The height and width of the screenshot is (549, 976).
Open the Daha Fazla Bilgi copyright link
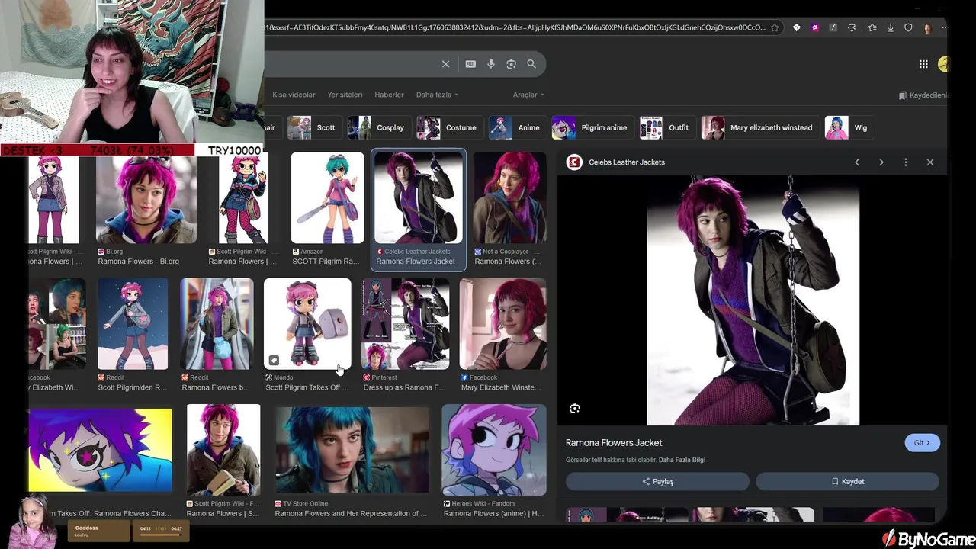point(682,460)
